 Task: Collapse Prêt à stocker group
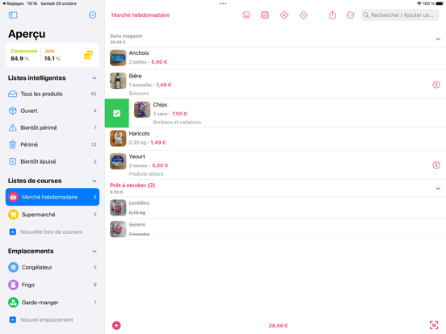click(438, 188)
